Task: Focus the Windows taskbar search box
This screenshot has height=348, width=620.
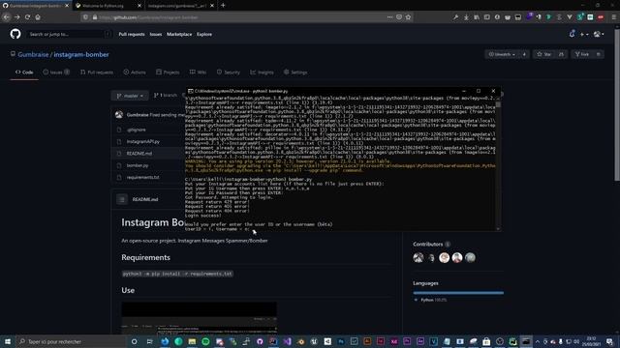Action: pos(71,341)
